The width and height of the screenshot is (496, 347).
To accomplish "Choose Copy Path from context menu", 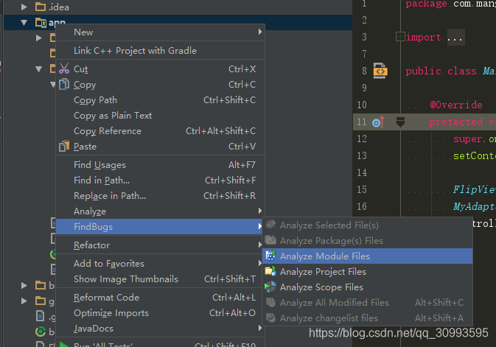I will (x=160, y=100).
